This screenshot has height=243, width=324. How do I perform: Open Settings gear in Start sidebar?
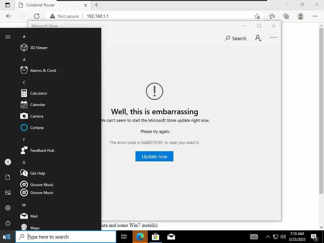coord(8,208)
